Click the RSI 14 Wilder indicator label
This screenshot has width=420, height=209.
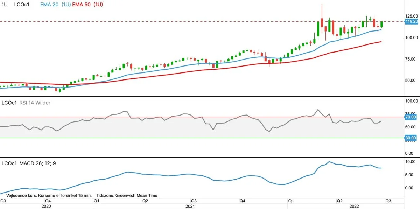click(x=34, y=103)
